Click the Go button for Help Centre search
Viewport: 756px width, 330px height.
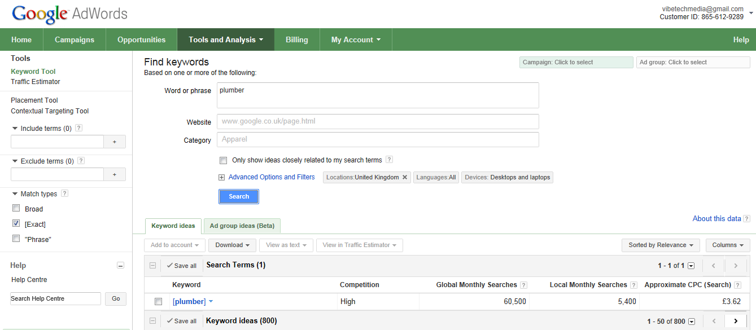[x=116, y=298]
